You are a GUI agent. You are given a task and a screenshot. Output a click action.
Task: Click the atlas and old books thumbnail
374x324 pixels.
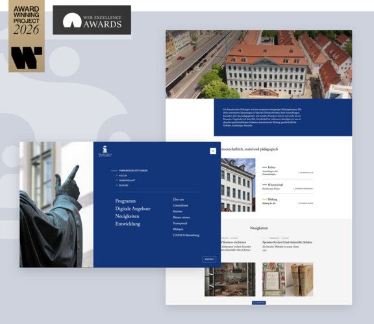click(x=288, y=279)
